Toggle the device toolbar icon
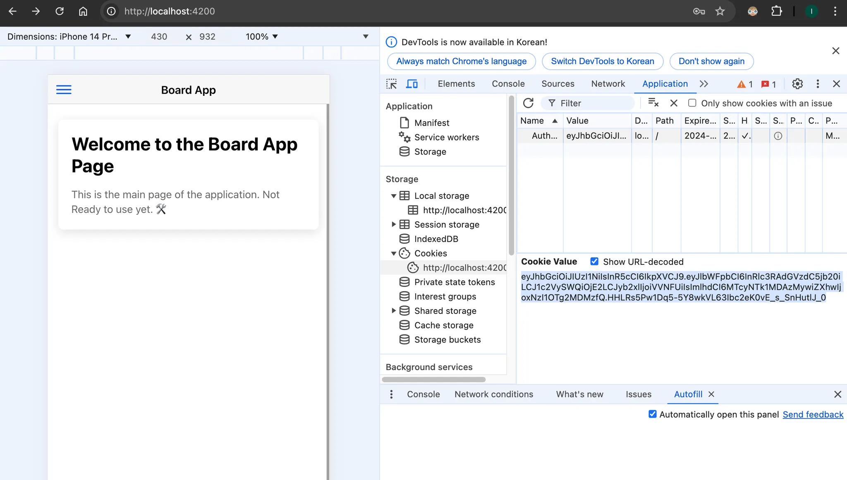847x480 pixels. tap(412, 84)
